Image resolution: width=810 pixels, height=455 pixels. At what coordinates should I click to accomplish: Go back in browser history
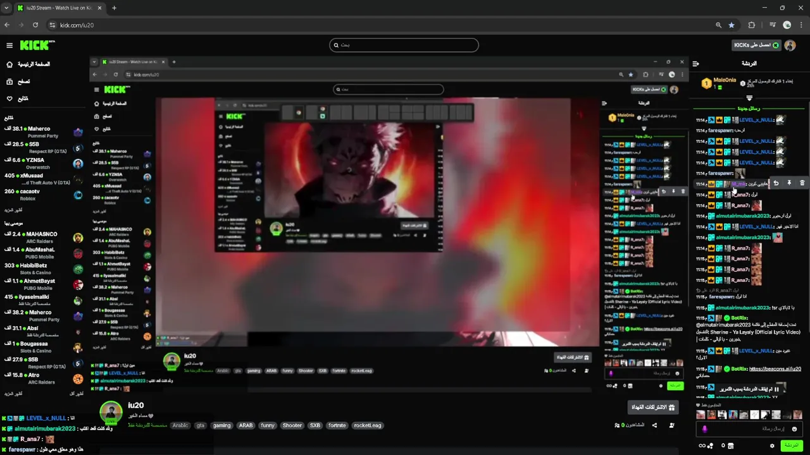point(7,25)
